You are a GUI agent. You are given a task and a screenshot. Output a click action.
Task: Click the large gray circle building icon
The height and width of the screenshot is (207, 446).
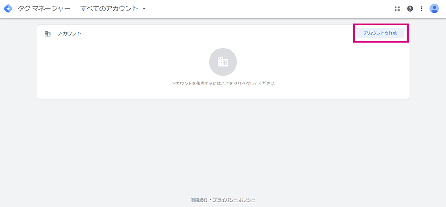click(x=223, y=62)
